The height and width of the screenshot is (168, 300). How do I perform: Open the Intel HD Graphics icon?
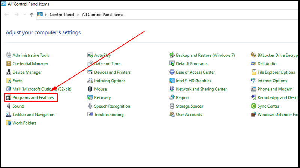[172, 81]
